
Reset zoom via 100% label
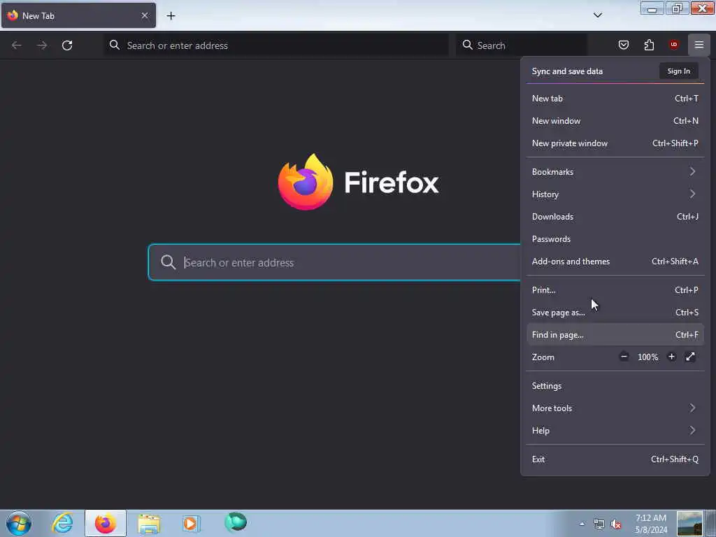click(648, 357)
